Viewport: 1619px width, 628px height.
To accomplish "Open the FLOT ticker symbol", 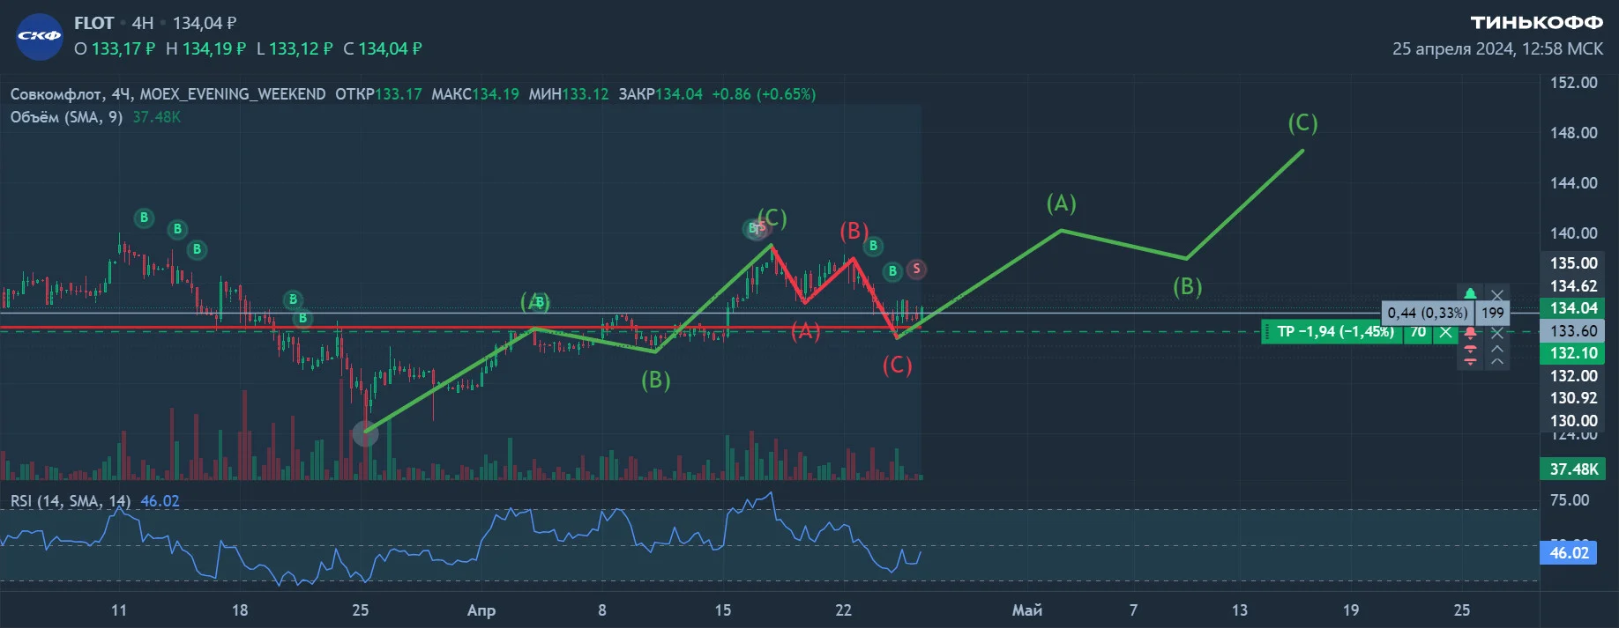I will tap(94, 23).
